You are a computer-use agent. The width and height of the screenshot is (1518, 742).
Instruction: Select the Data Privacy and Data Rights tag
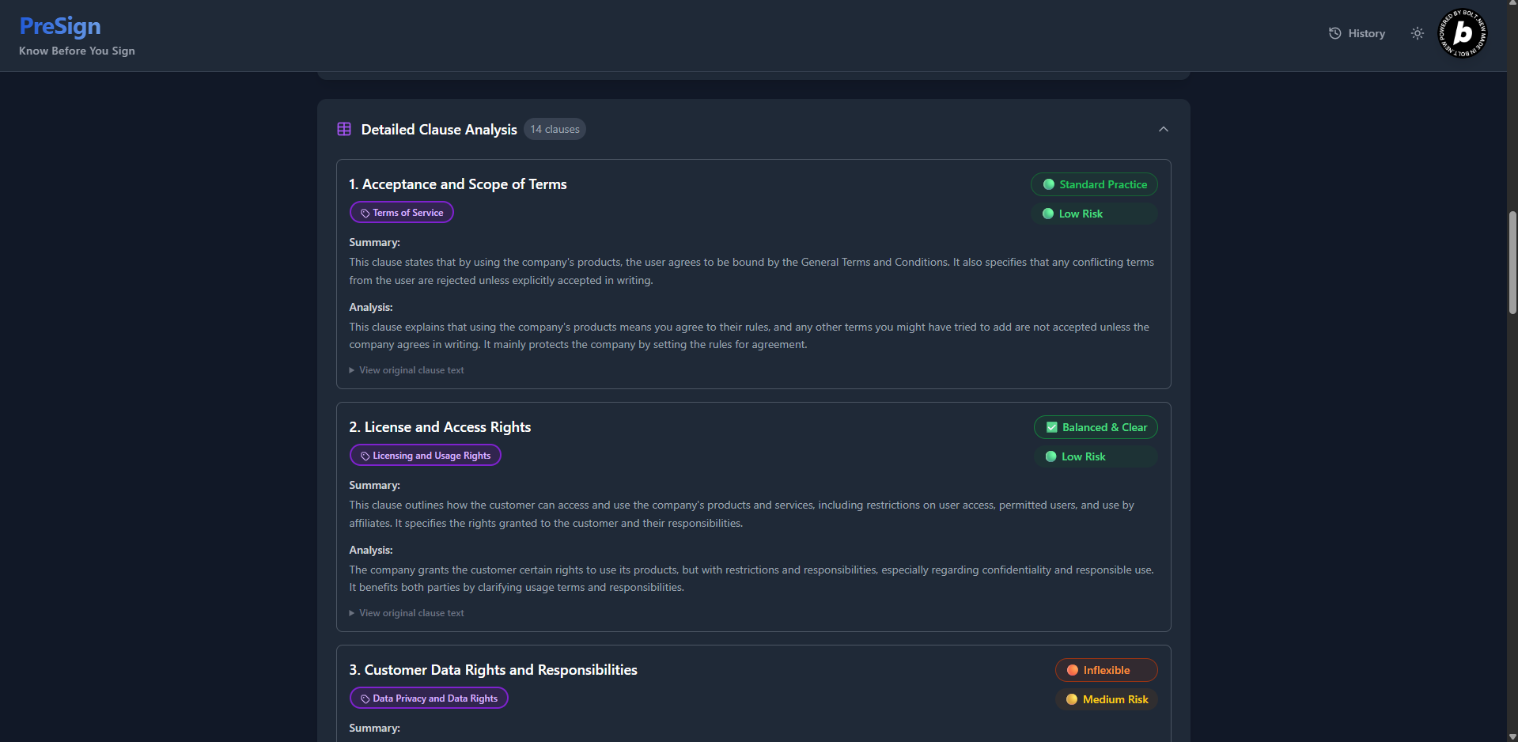pyautogui.click(x=429, y=698)
